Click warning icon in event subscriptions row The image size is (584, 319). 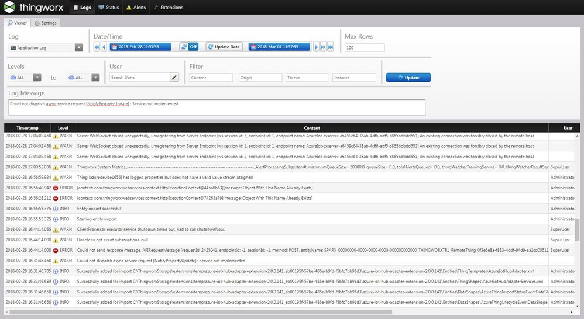56,240
